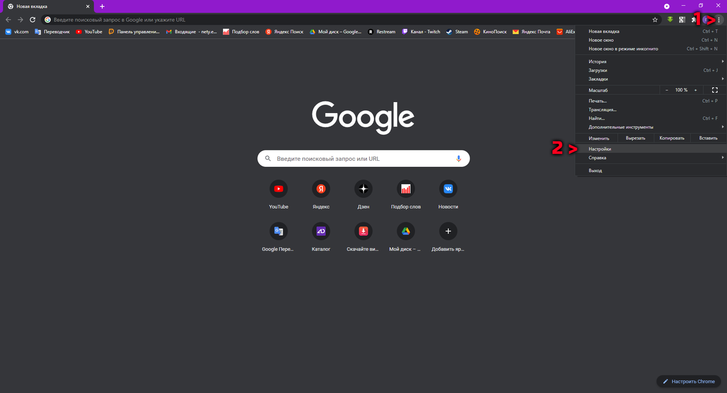Open the Подбор слов bookmark in bookmarks bar

click(241, 32)
